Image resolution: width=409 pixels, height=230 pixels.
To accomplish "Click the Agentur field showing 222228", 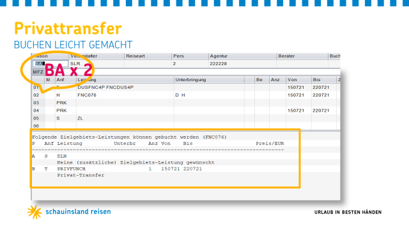I will click(x=242, y=63).
